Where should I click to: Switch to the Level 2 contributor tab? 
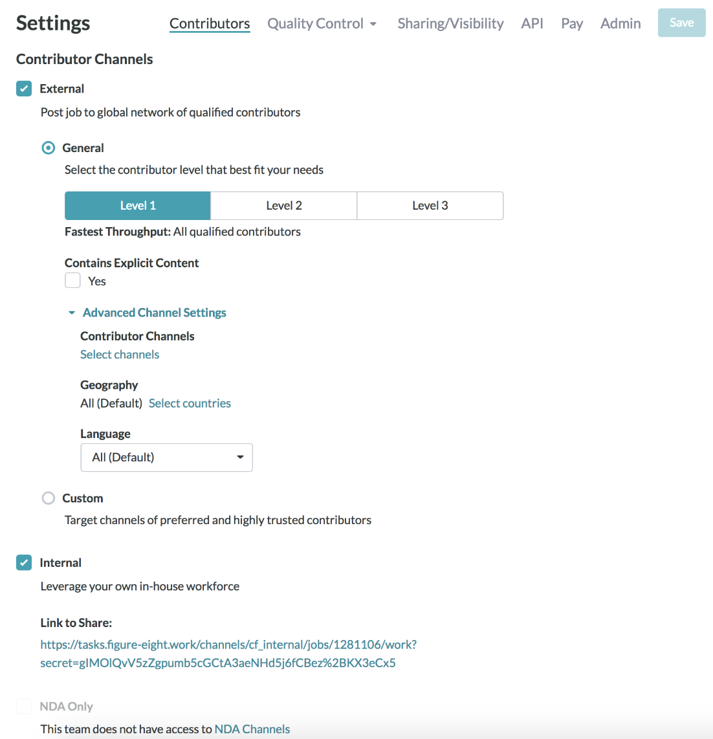coord(283,205)
